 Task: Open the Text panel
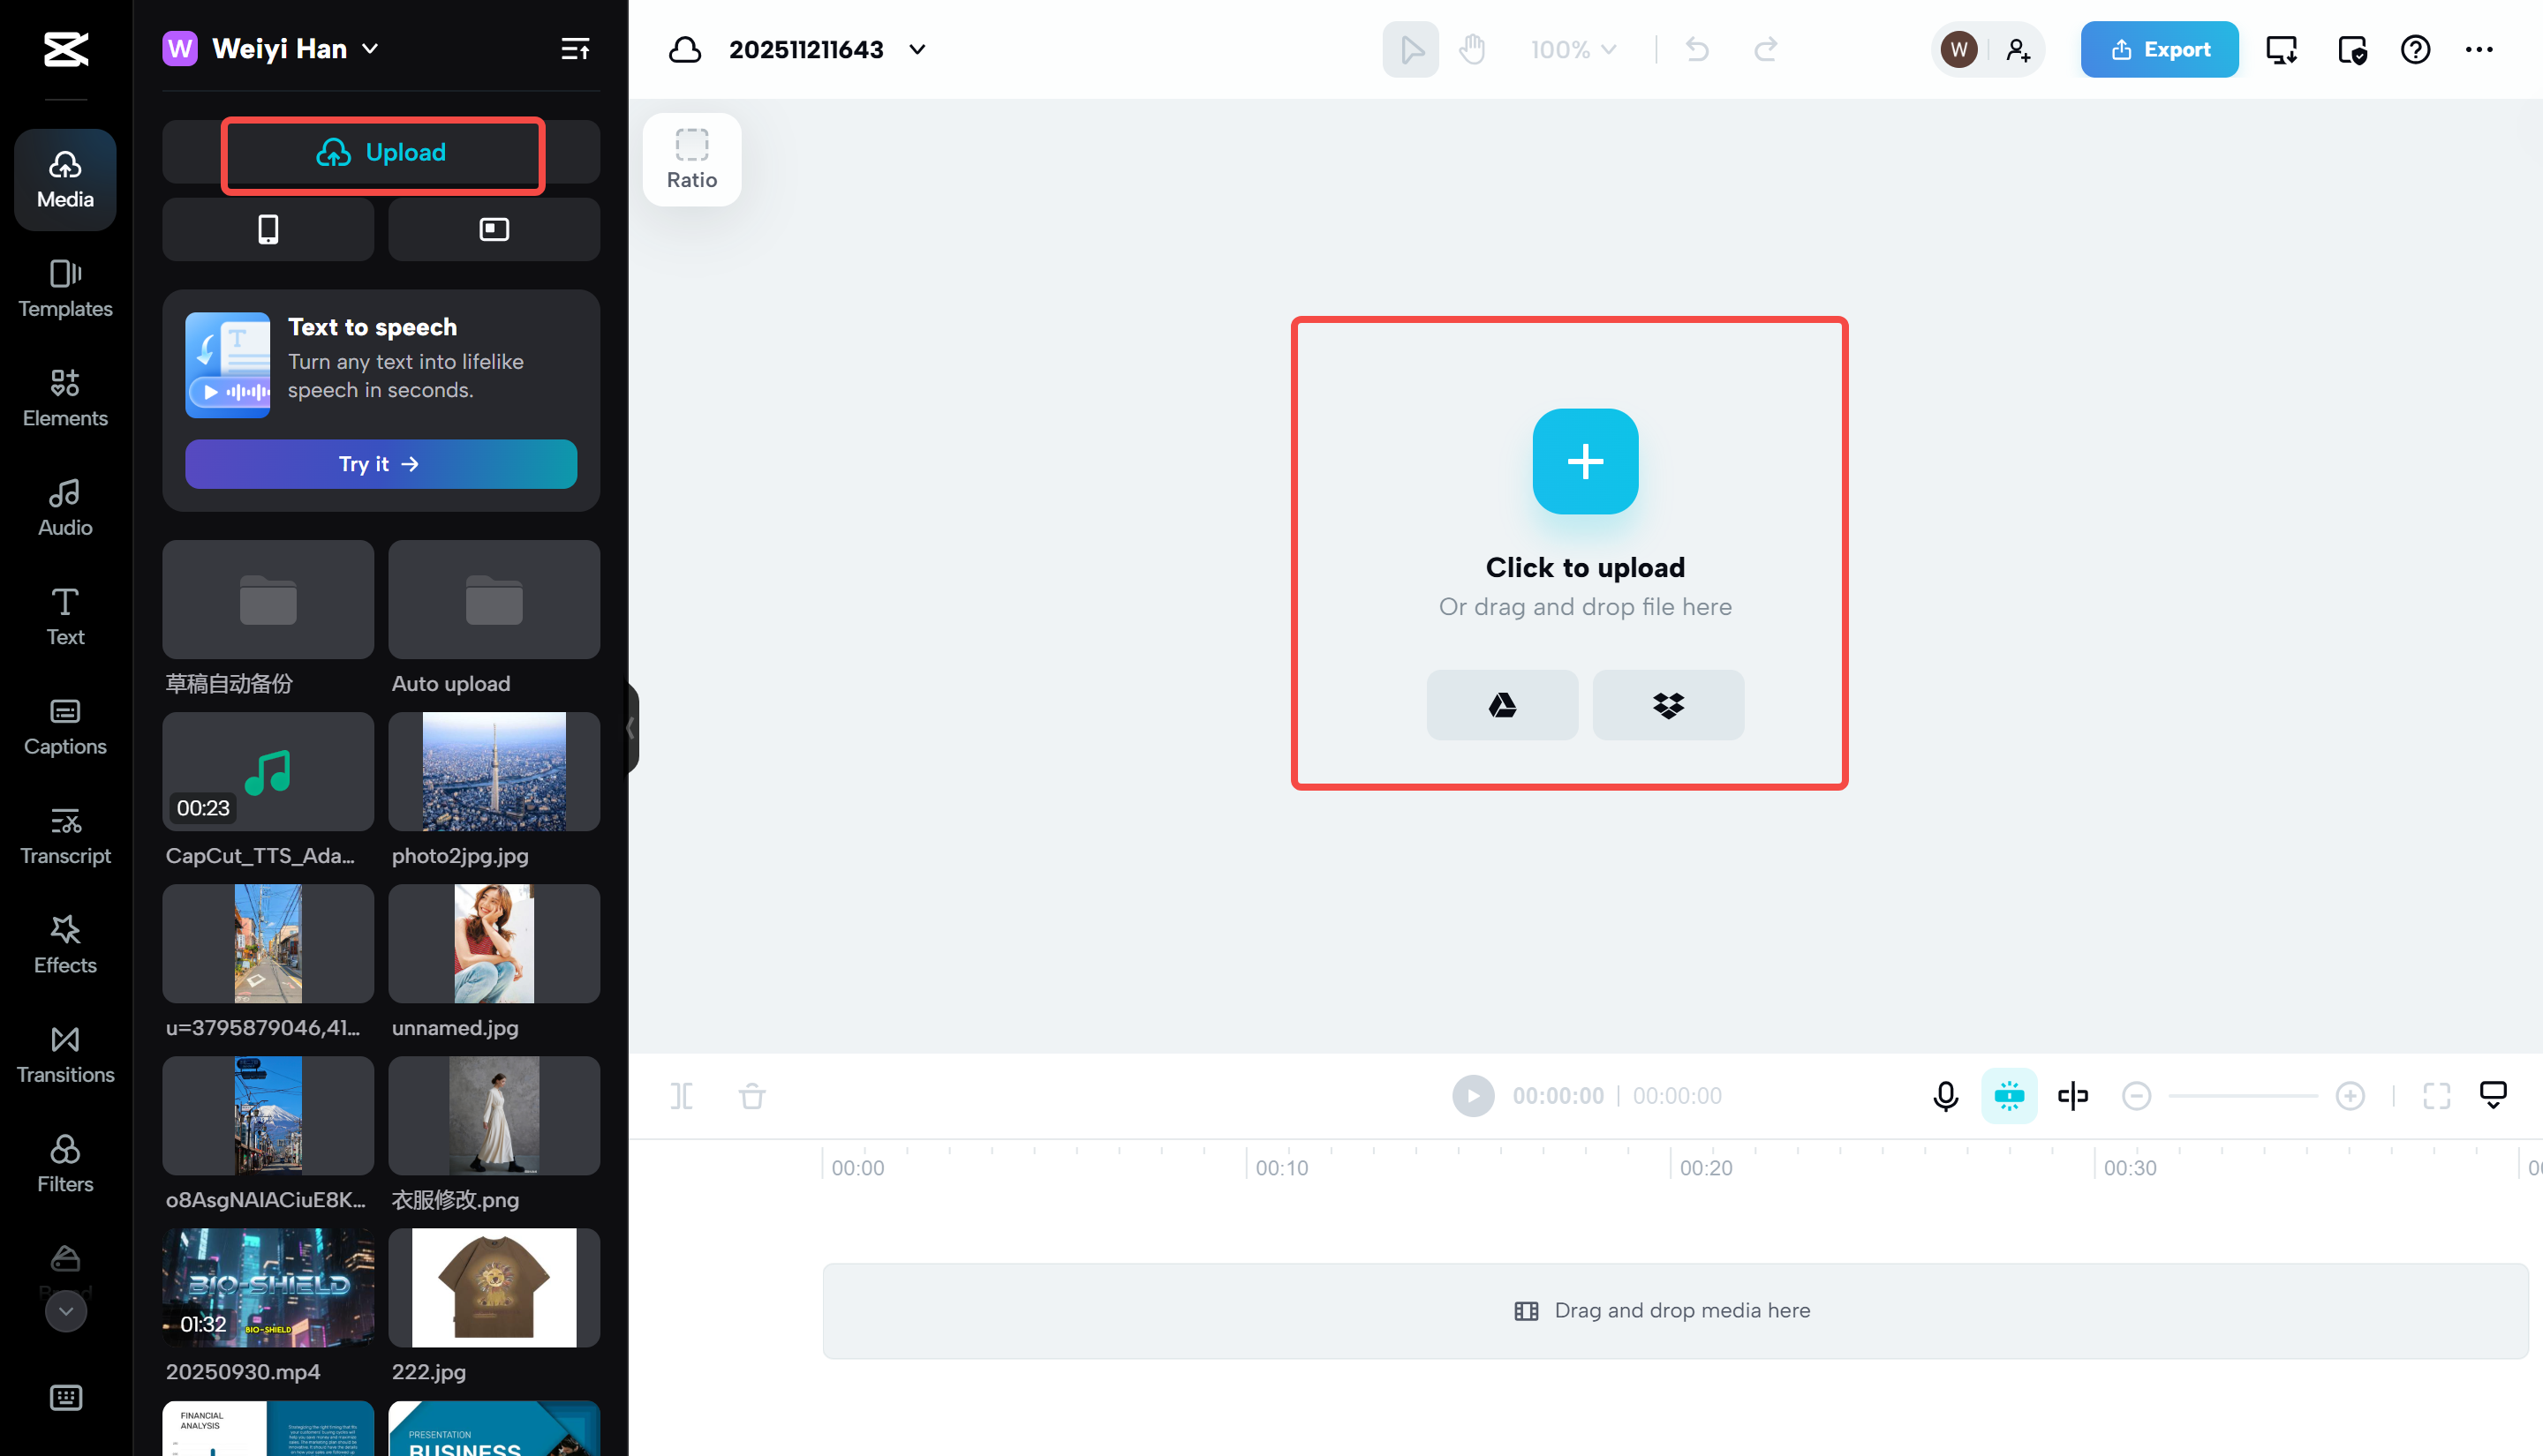tap(64, 616)
